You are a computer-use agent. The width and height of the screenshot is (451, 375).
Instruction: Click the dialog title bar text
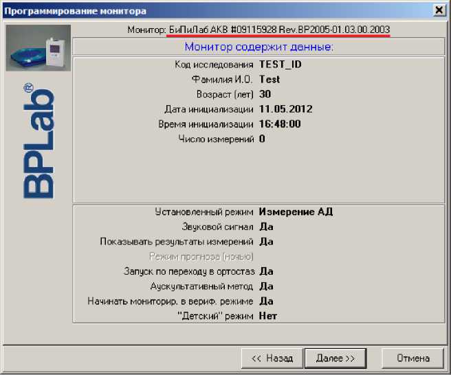point(76,10)
